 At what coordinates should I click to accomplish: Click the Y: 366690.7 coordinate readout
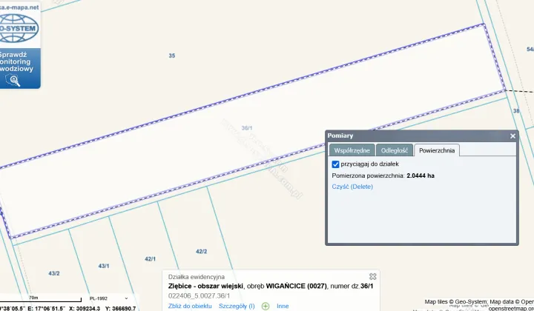(121, 308)
